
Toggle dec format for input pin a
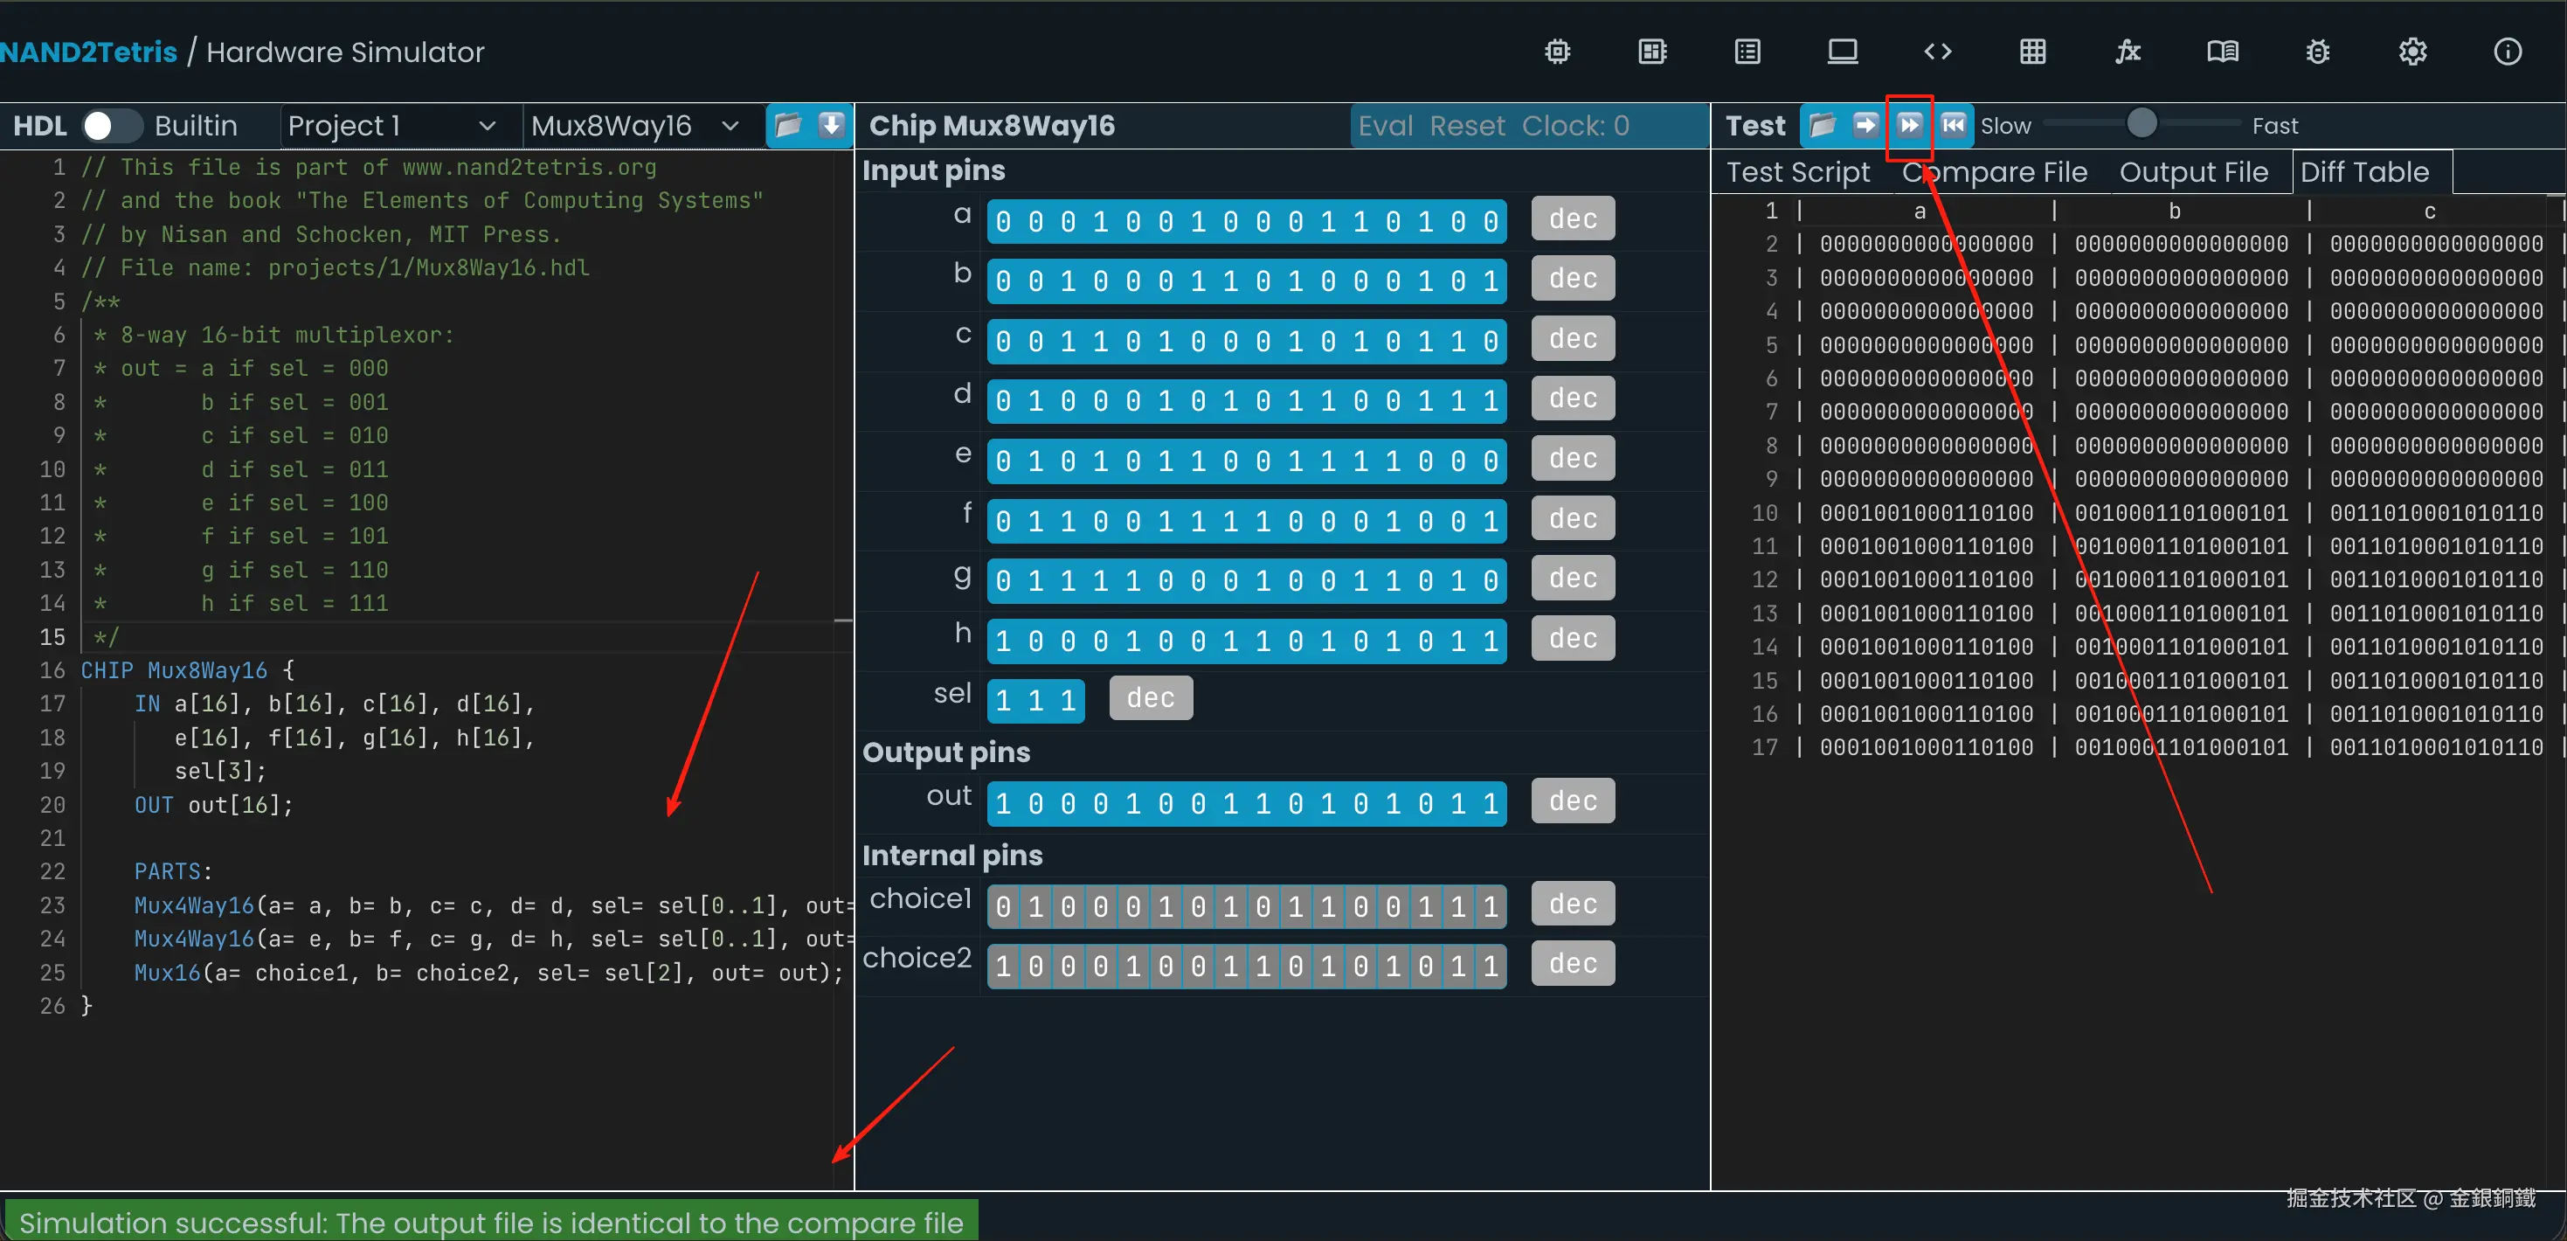[x=1572, y=219]
